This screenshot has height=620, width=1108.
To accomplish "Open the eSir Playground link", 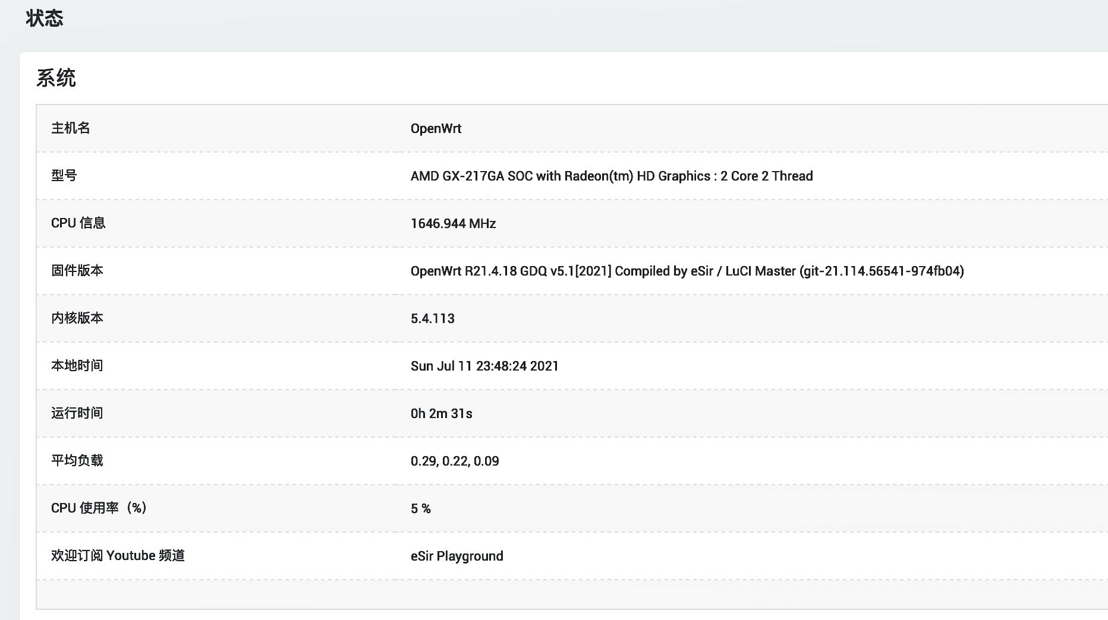I will tap(457, 556).
